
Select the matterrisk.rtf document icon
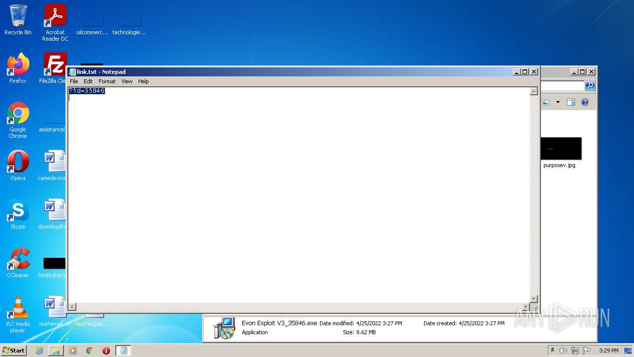point(54,311)
